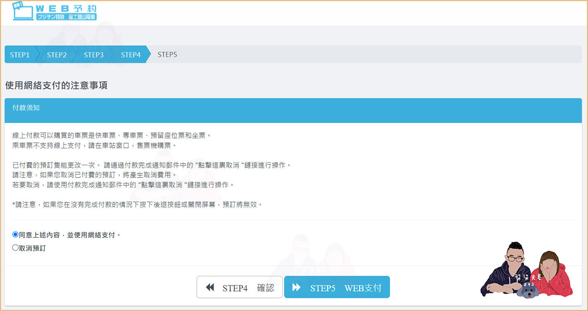Click the 取消預訂 label text
588x311 pixels.
[x=32, y=248]
